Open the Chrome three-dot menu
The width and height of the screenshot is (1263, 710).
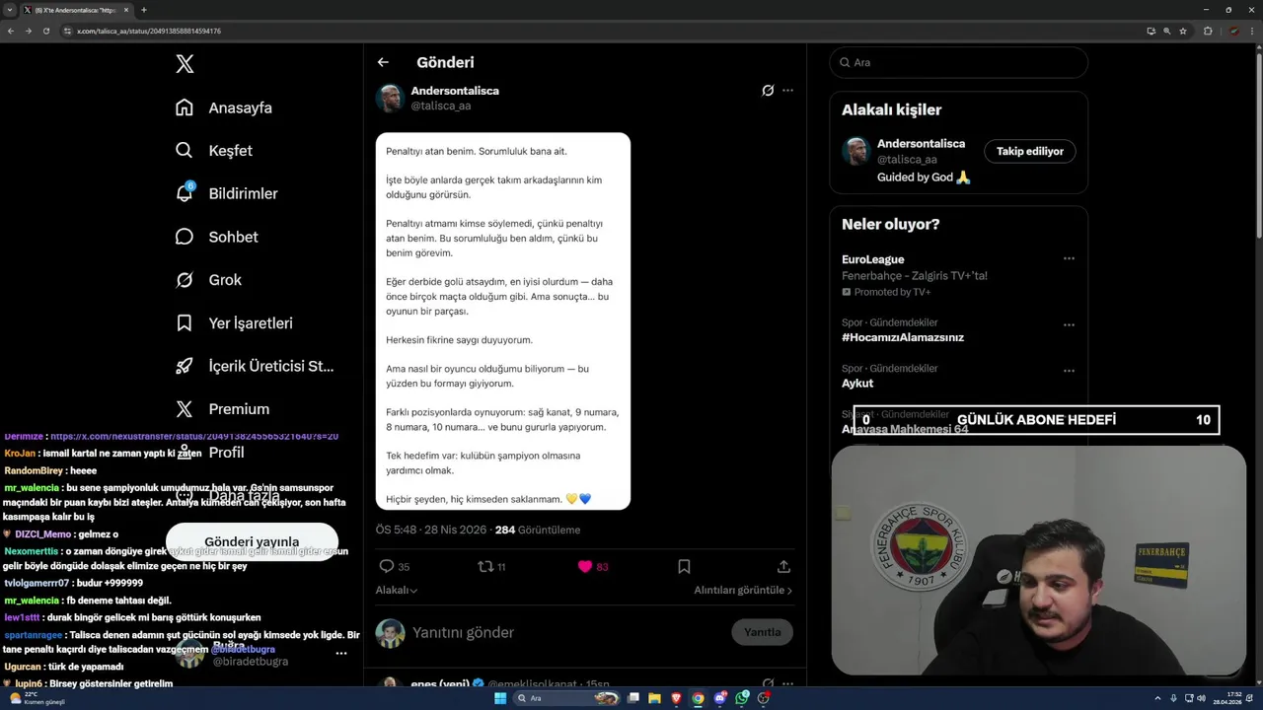coord(1250,31)
